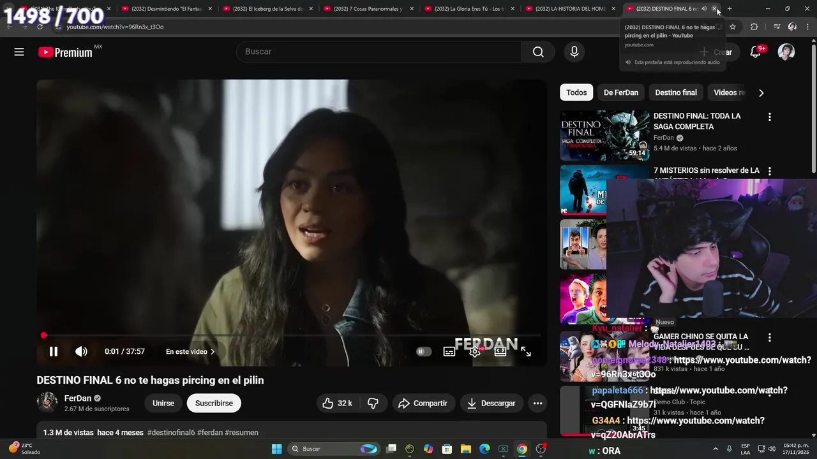
Task: Dislike the video
Action: (x=373, y=403)
